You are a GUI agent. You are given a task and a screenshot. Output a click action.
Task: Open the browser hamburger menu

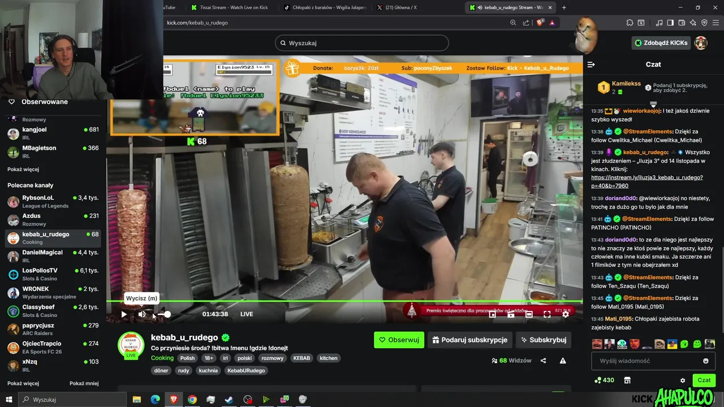point(716,23)
